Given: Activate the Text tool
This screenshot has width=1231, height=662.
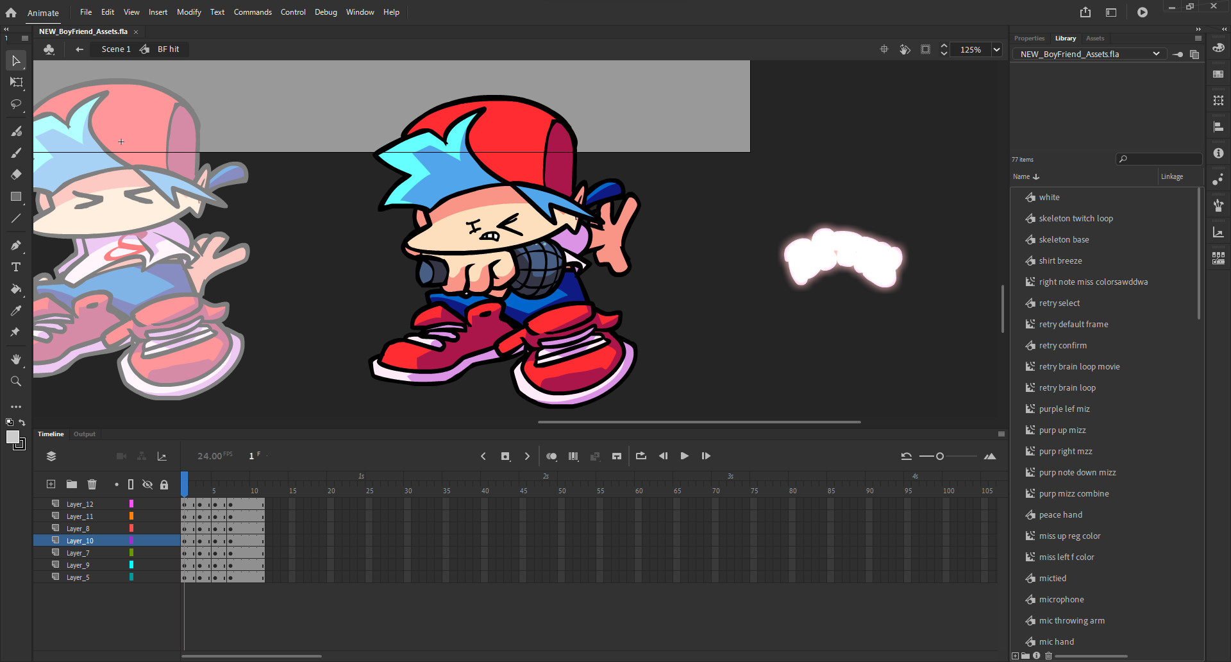Looking at the screenshot, I should click(x=16, y=267).
